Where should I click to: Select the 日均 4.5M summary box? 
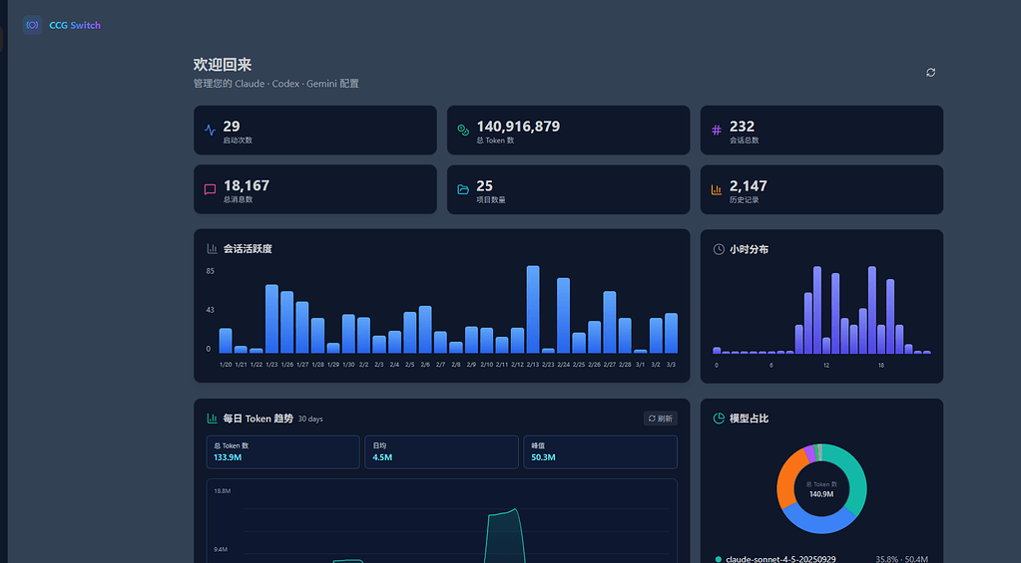point(441,451)
